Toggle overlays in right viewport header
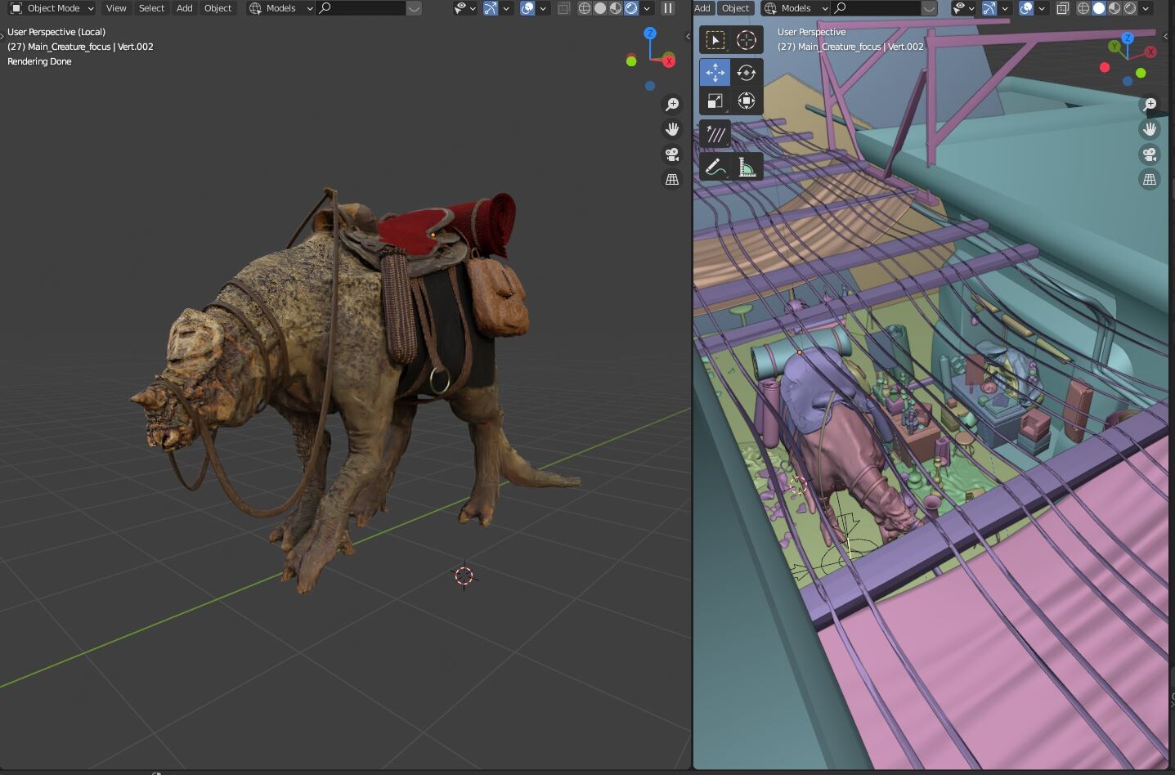1175x775 pixels. [x=1026, y=8]
